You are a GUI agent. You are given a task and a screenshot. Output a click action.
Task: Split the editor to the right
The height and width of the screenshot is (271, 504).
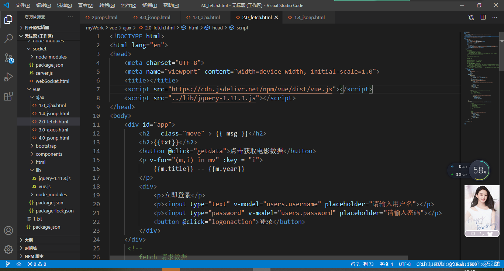tap(483, 17)
